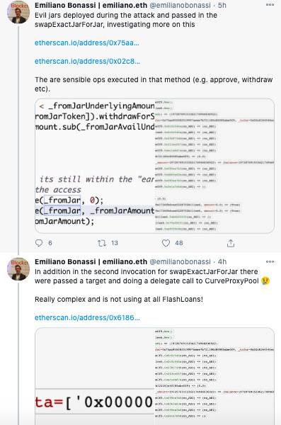Image resolution: width=281 pixels, height=425 pixels.
Task: Open etherscan.io/address/0x75aa link
Action: 87,42
